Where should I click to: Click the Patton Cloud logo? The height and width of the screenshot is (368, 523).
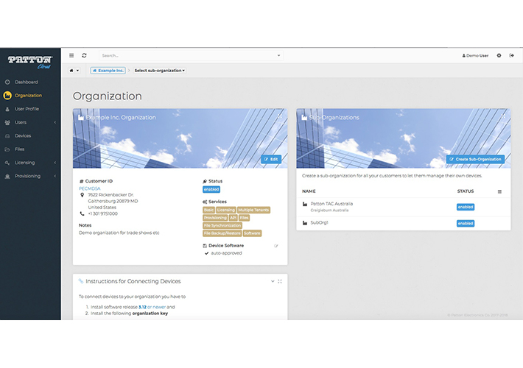tap(30, 62)
